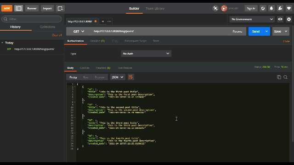Select the request Headers (1) tab
294x165 pixels.
tap(97, 41)
